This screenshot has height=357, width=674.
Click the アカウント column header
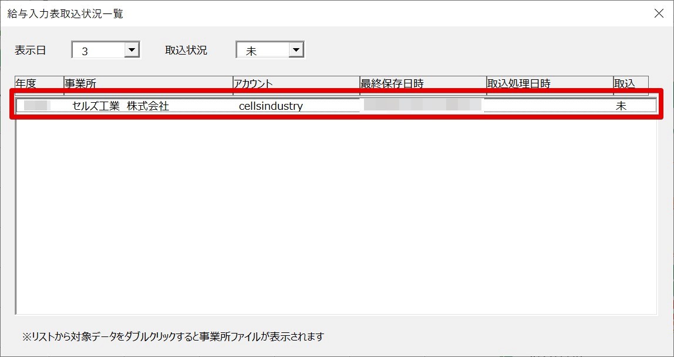[296, 83]
